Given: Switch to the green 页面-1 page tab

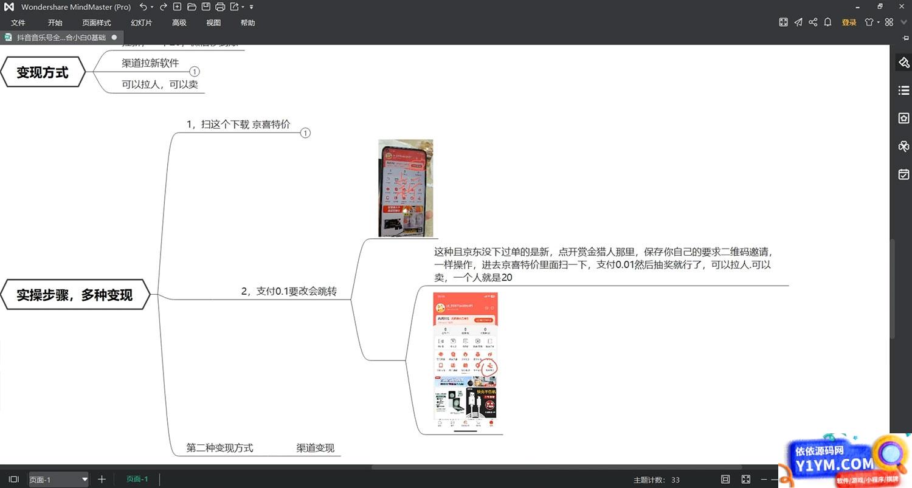Looking at the screenshot, I should tap(137, 479).
